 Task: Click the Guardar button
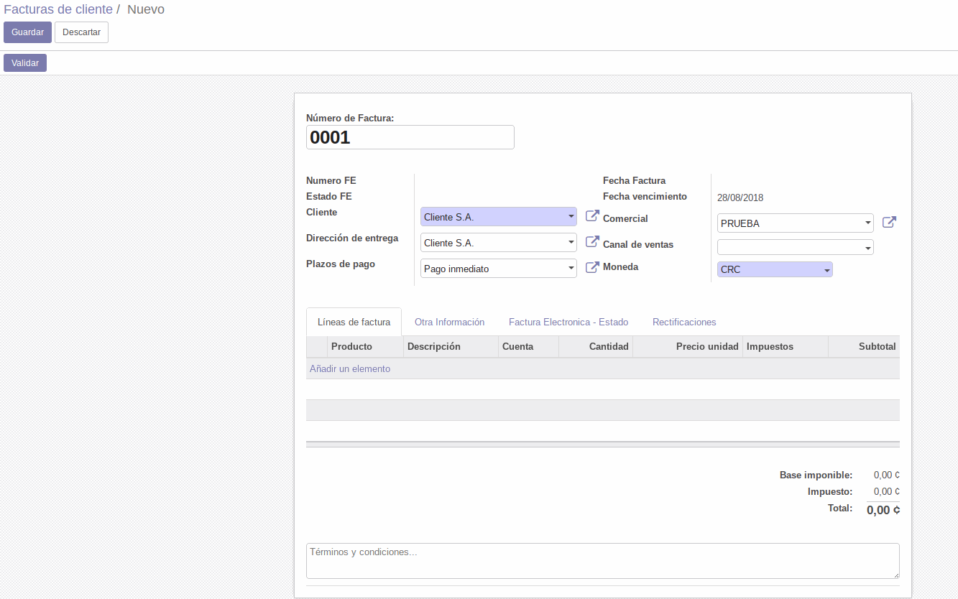[27, 32]
